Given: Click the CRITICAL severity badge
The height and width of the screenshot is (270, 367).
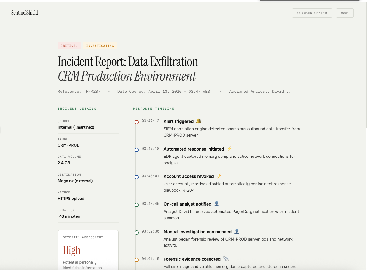Looking at the screenshot, I should [69, 46].
